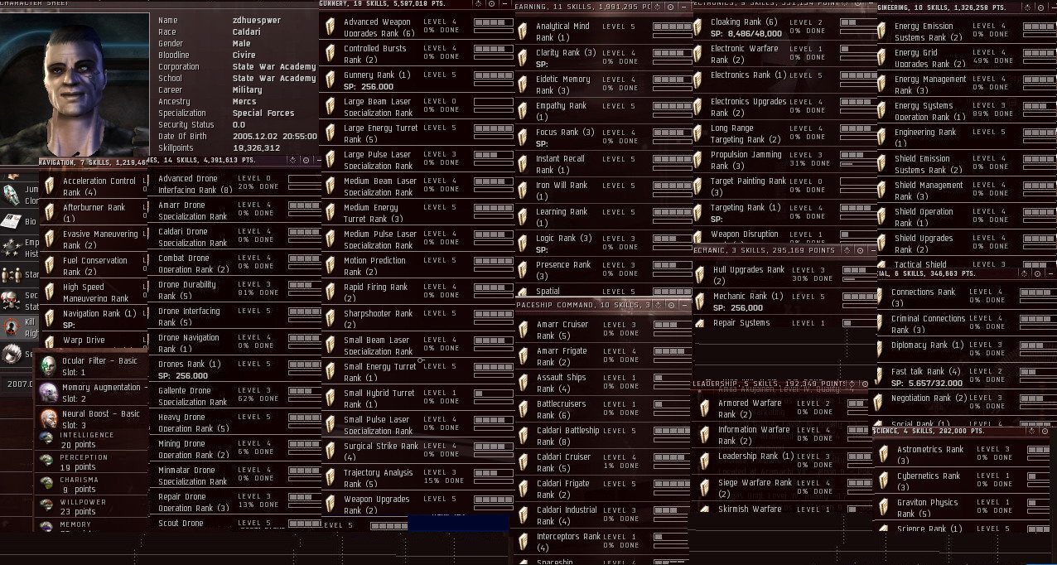Click the Intelligence attribute icon
Viewport: 1057px width, 565px height.
pos(46,438)
